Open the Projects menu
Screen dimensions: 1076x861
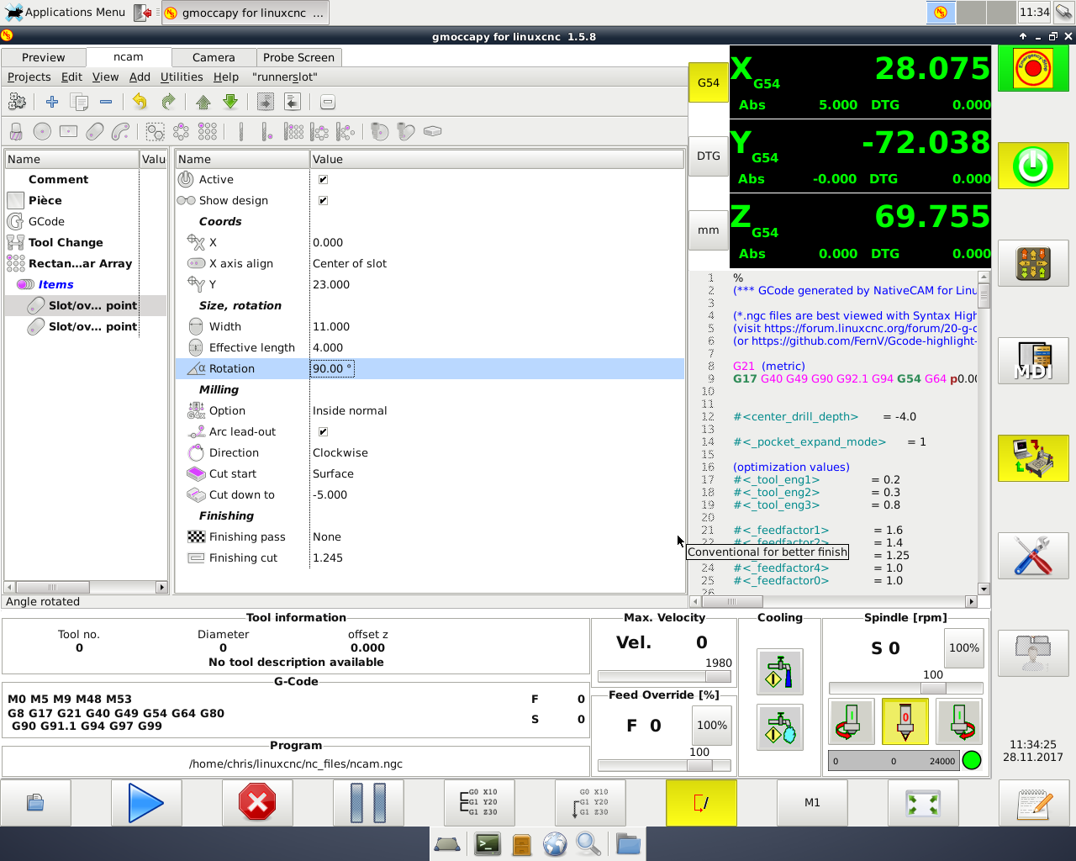(29, 77)
